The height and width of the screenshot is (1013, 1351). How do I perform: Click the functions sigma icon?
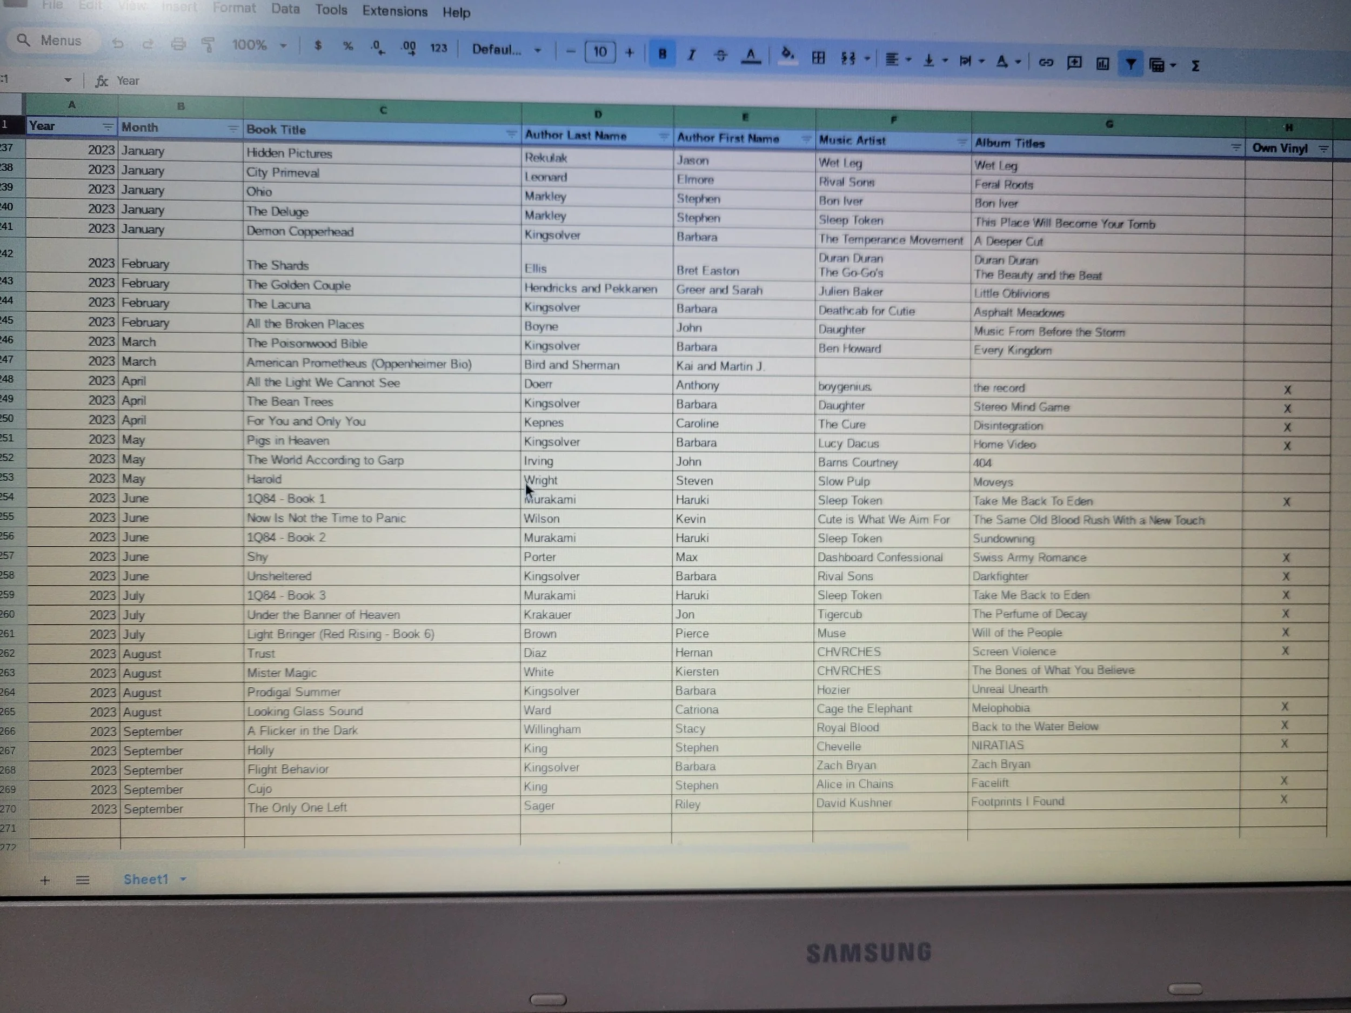pyautogui.click(x=1195, y=65)
